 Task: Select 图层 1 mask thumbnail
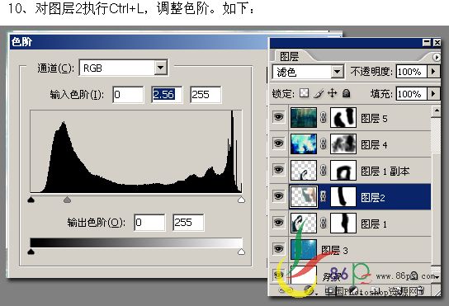tap(343, 223)
